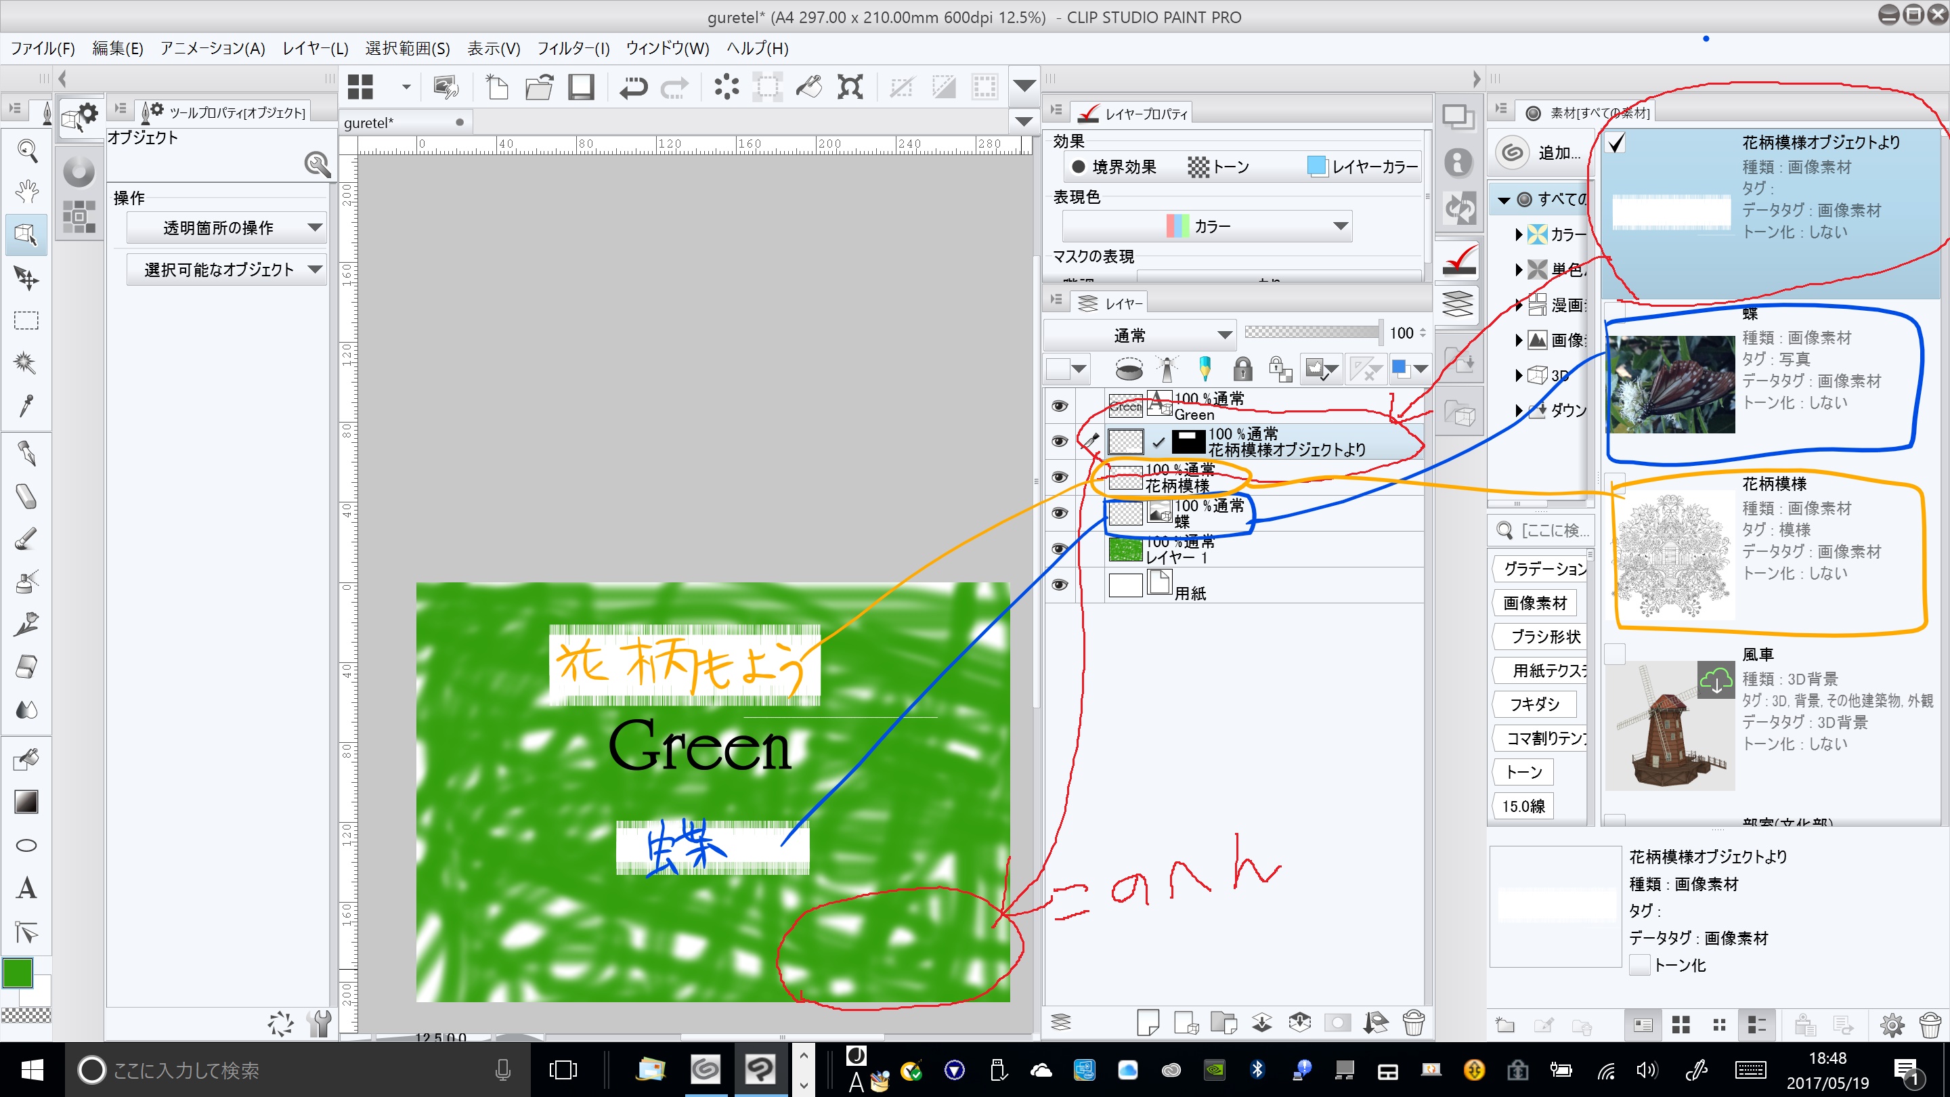Select the Magnifier zoom tool
Screen dimensions: 1950x1097
(x=26, y=150)
